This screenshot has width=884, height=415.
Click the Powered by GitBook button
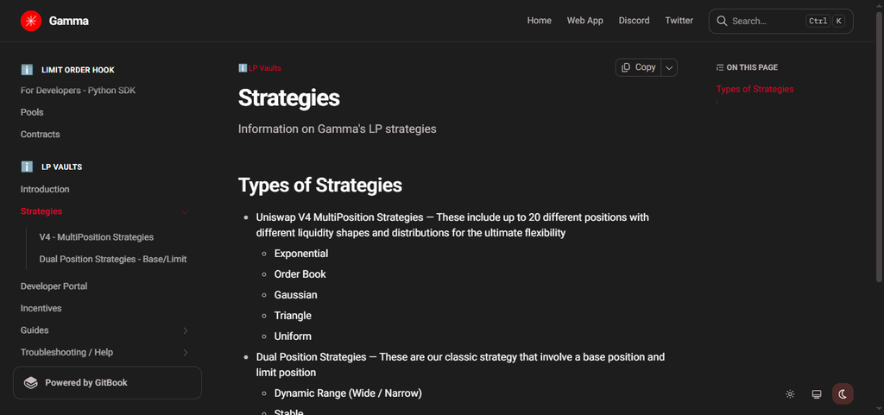(x=107, y=383)
